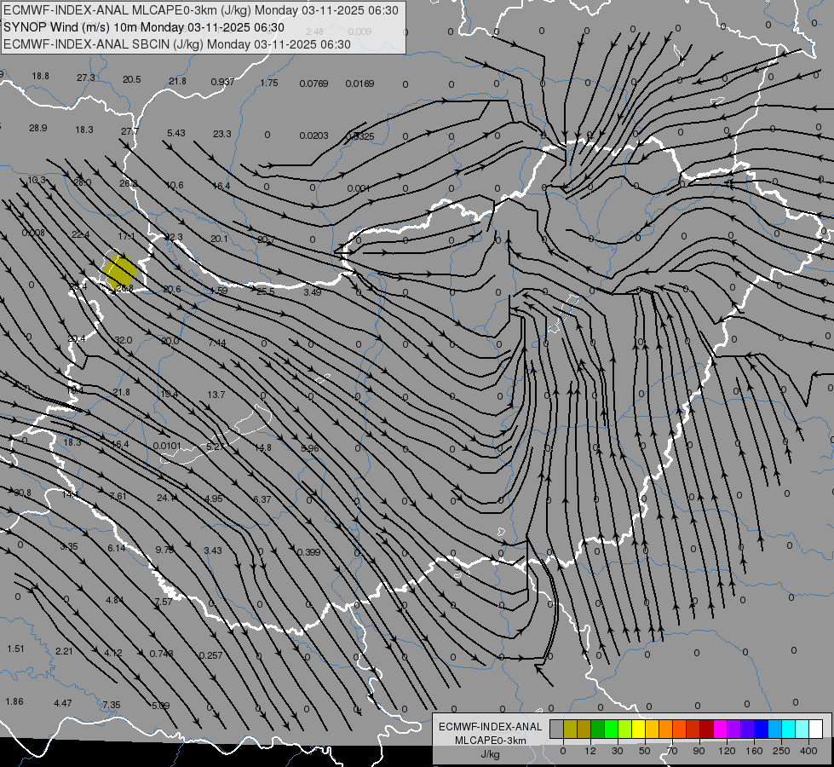Click the map value 4.95

click(x=213, y=499)
